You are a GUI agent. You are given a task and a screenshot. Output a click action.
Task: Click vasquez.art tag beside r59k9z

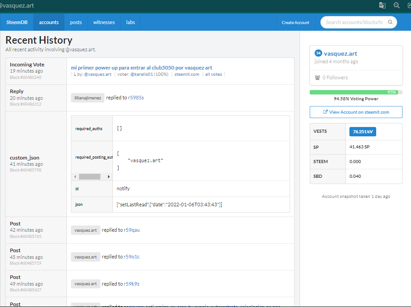[x=85, y=284]
